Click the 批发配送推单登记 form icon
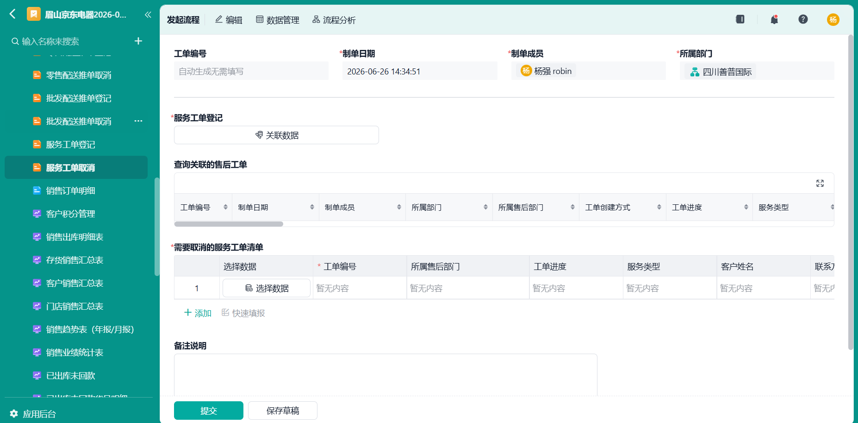Screen dimensions: 858x423 tap(37, 98)
